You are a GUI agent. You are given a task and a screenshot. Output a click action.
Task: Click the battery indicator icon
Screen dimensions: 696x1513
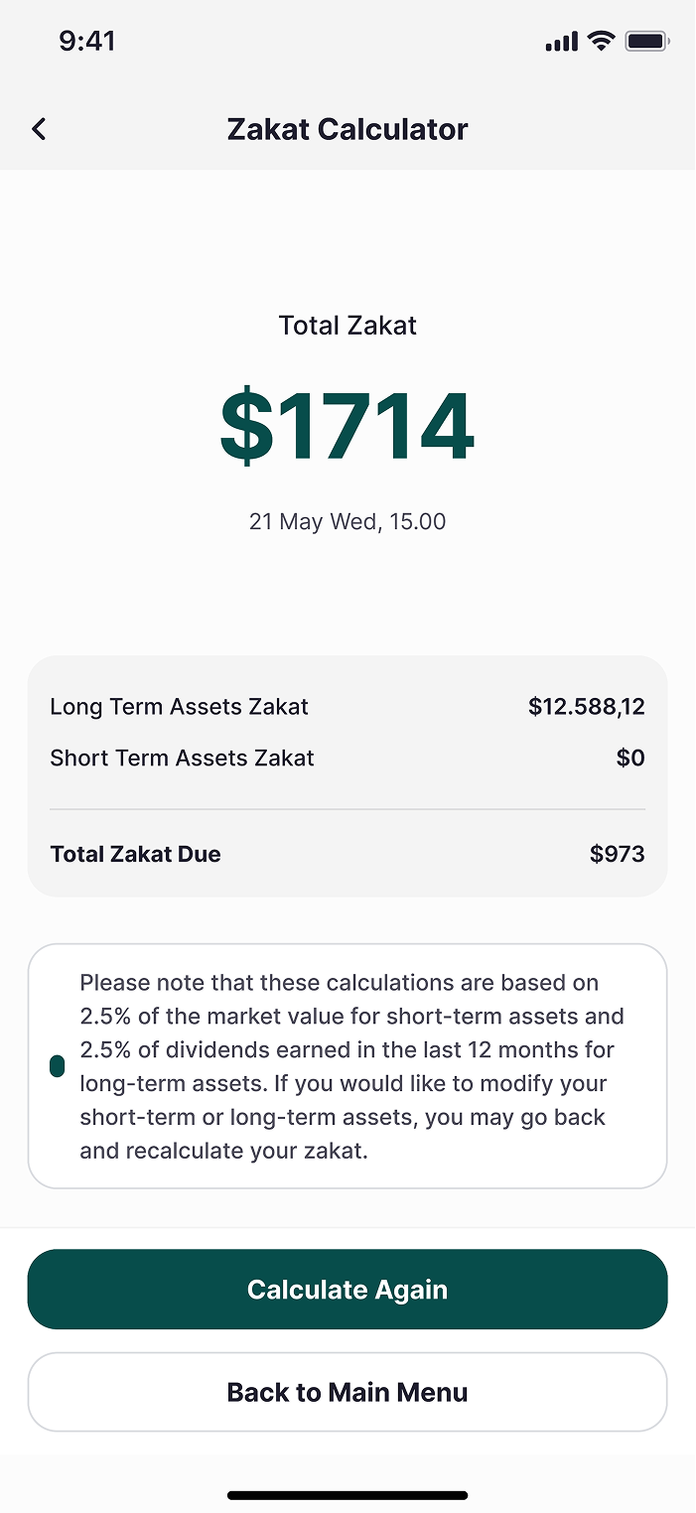tap(647, 41)
